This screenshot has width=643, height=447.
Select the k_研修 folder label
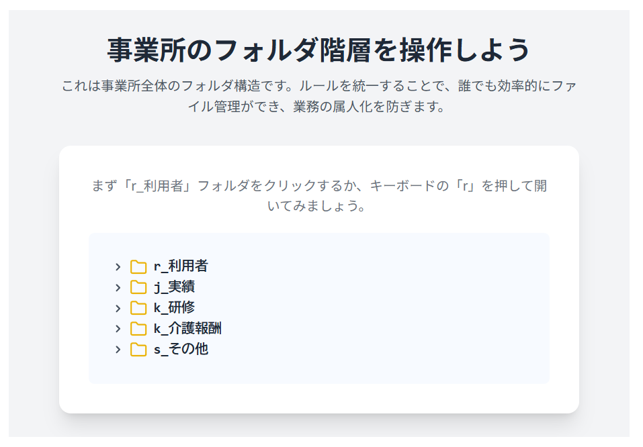174,308
